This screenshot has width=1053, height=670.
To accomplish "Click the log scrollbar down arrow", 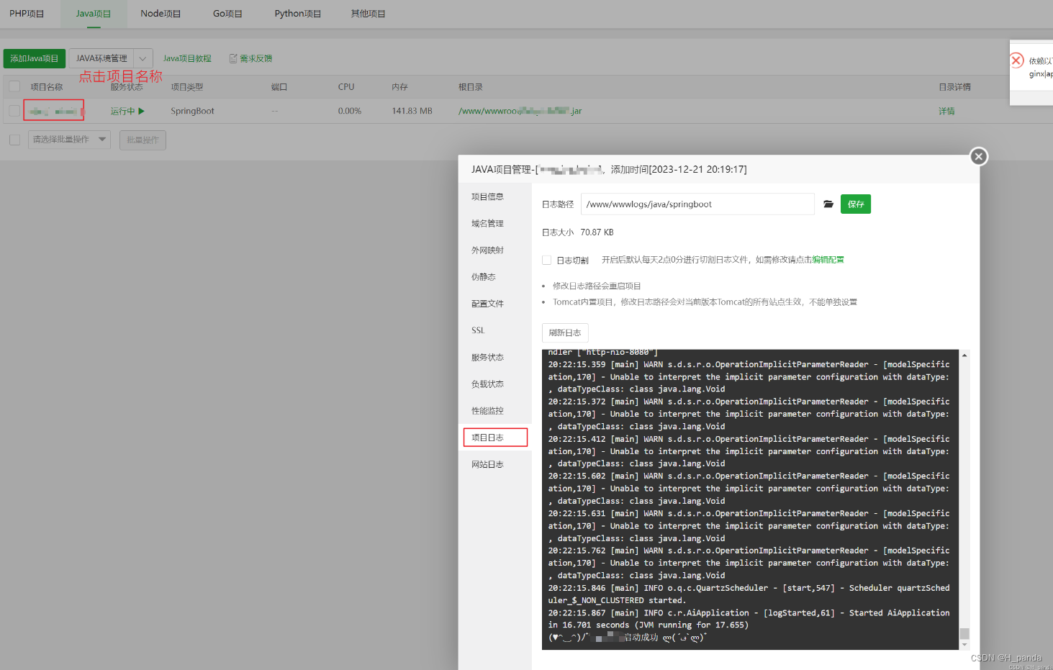I will click(x=964, y=645).
